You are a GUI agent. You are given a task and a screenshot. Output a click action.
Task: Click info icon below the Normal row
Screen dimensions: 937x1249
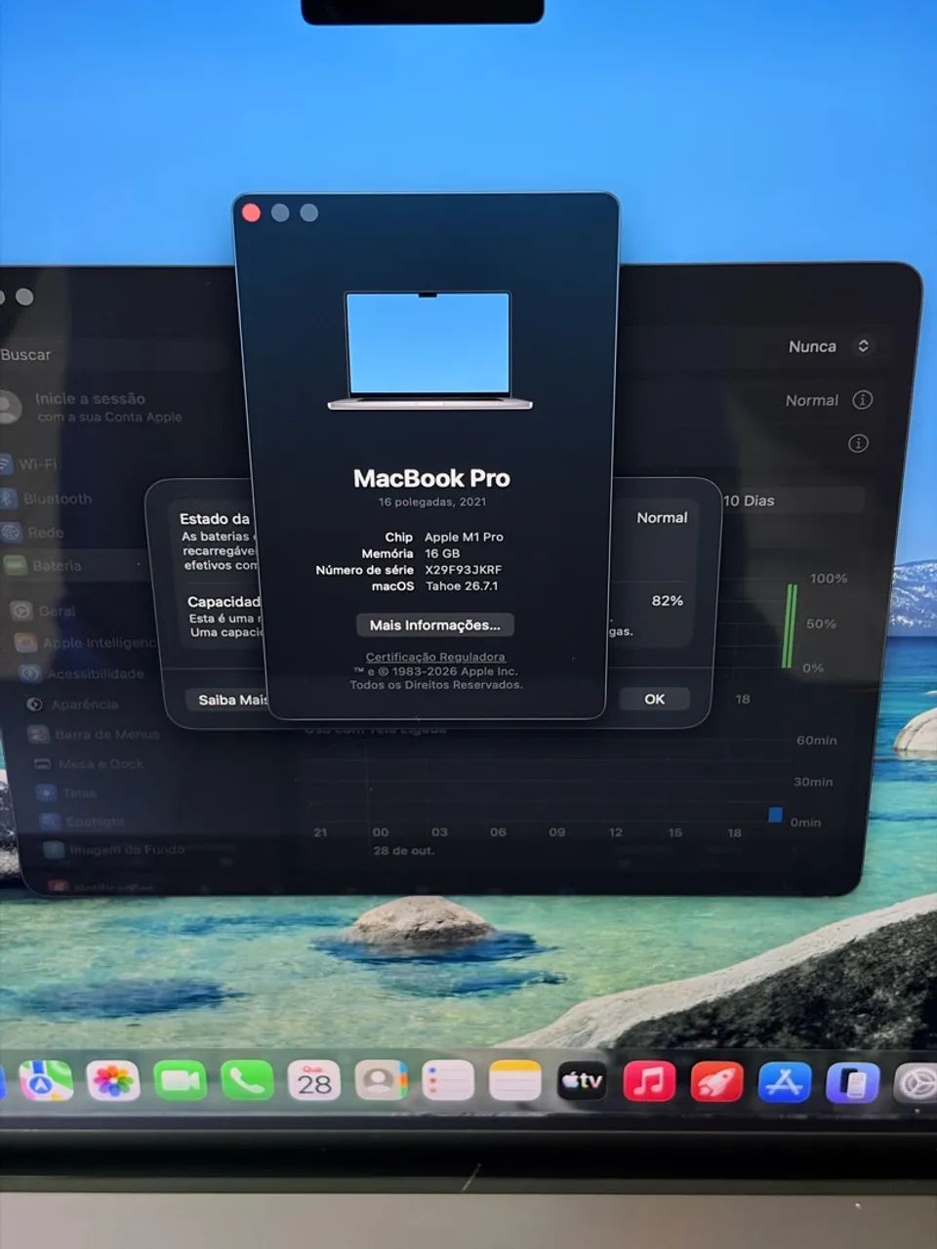click(859, 443)
